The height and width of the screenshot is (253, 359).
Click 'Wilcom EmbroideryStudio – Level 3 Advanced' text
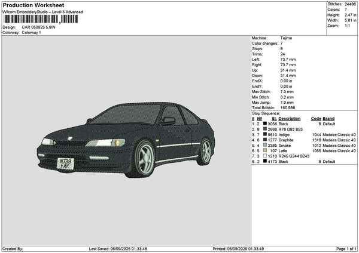click(43, 12)
